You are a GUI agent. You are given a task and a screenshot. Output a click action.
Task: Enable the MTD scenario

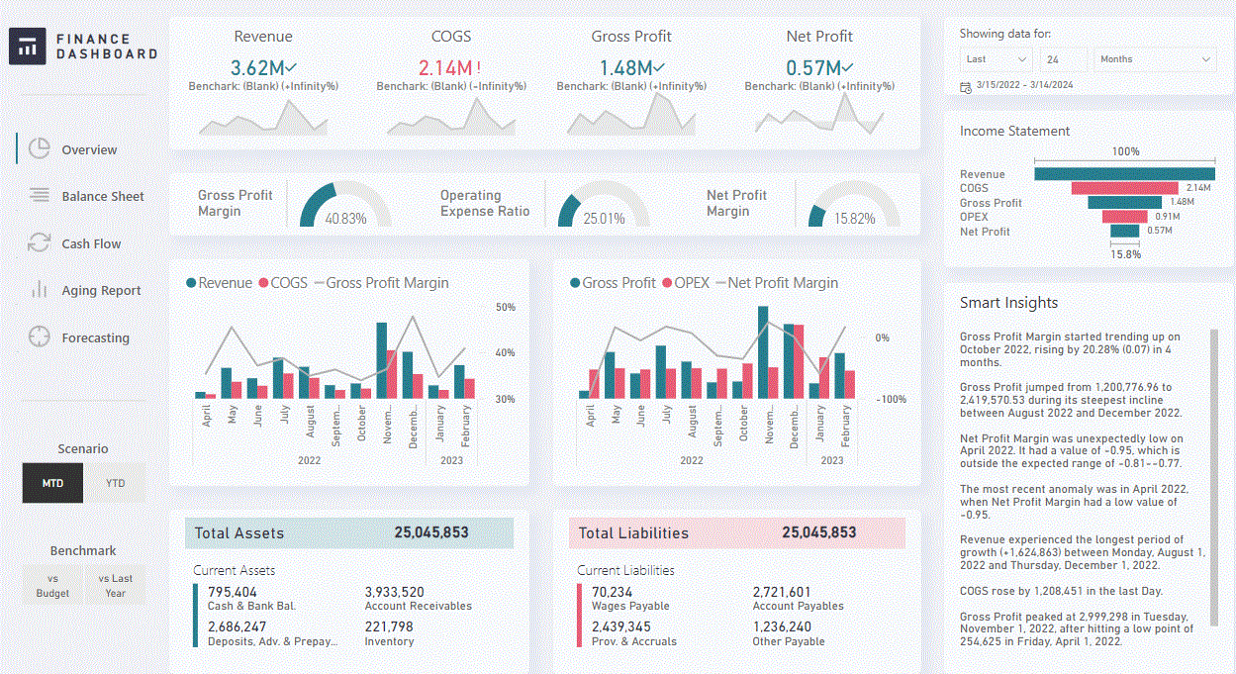click(52, 483)
